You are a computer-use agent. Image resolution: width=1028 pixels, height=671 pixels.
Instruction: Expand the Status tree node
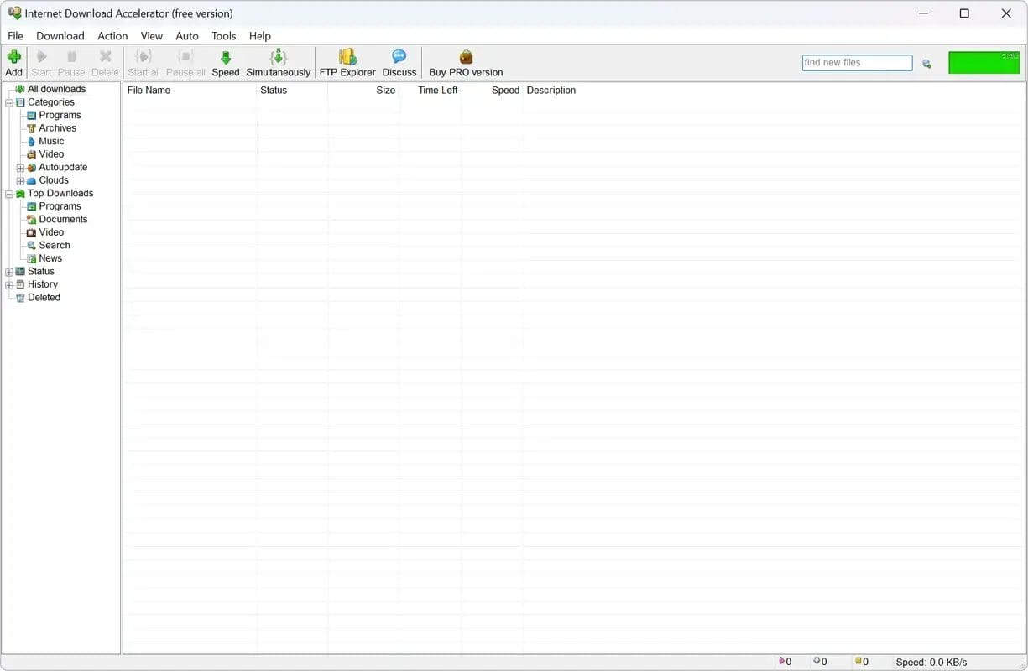coord(9,272)
